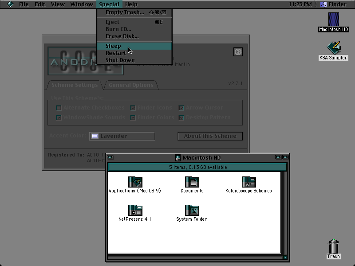This screenshot has height=266, width=355.
Task: Select the Documents folder icon
Action: tap(192, 182)
